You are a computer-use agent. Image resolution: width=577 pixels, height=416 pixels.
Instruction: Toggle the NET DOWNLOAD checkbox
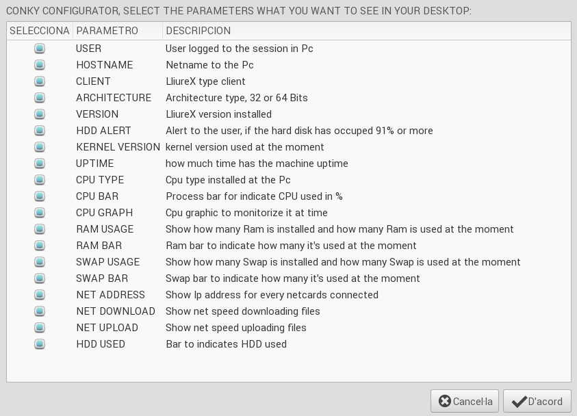click(40, 311)
